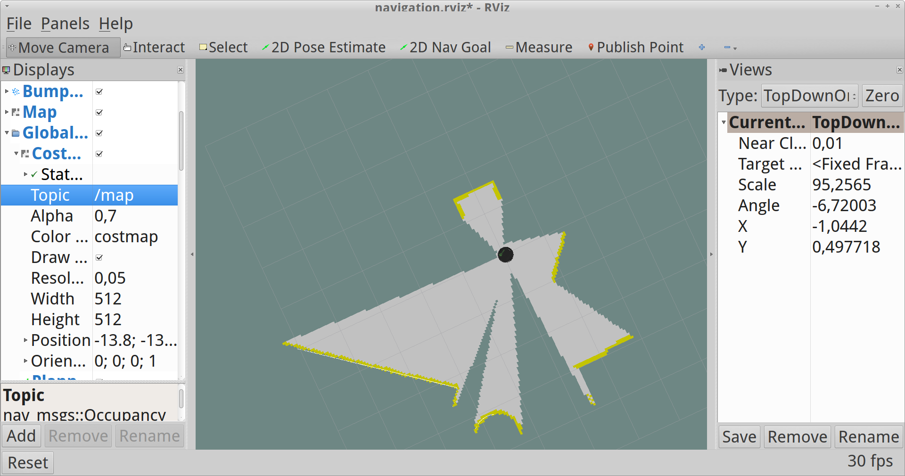Click the minus remove-tool icon in toolbar
This screenshot has width=905, height=476.
pos(727,48)
